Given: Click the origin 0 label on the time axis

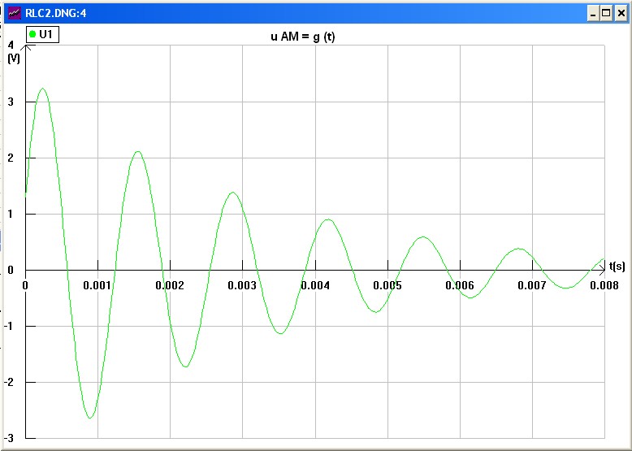Looking at the screenshot, I should [x=25, y=285].
